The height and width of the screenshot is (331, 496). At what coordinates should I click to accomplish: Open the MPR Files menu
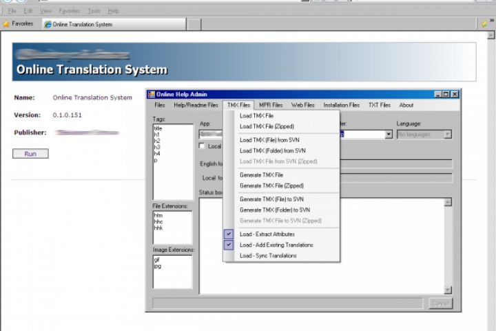point(271,105)
